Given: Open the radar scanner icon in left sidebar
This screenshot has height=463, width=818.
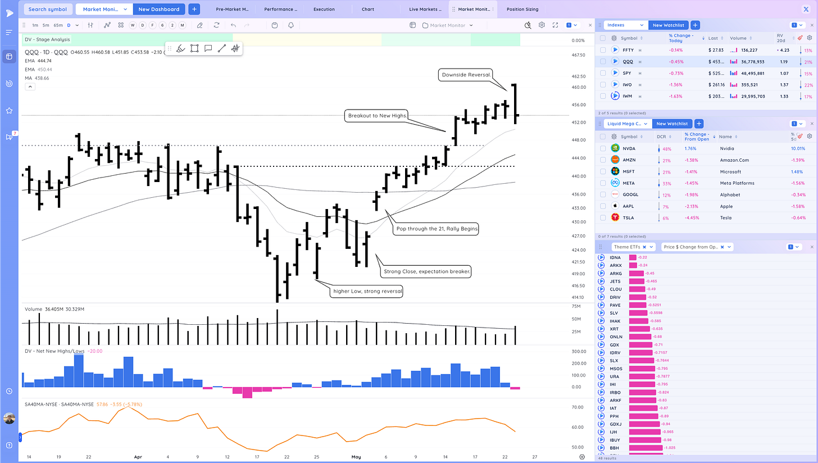Looking at the screenshot, I should [x=9, y=83].
